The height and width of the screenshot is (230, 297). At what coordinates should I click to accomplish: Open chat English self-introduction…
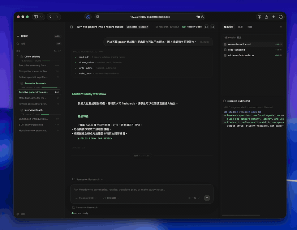[39, 119]
